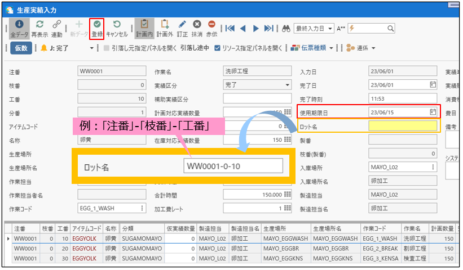Refresh with the 再表示 icon
463x270 pixels.
(39, 29)
